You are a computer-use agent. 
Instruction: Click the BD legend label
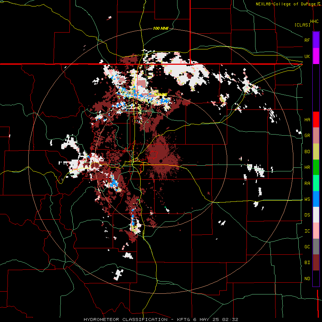click(x=307, y=152)
